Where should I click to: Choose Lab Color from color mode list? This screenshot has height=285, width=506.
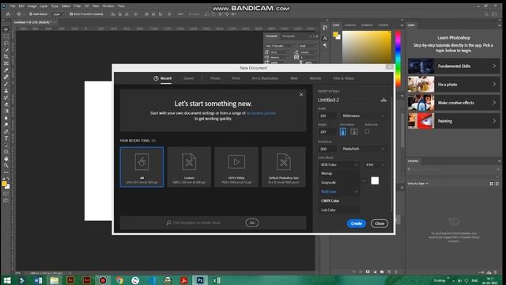(339, 210)
